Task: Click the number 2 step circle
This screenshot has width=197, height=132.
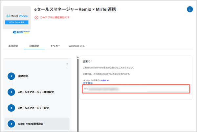Action: pos(11,92)
